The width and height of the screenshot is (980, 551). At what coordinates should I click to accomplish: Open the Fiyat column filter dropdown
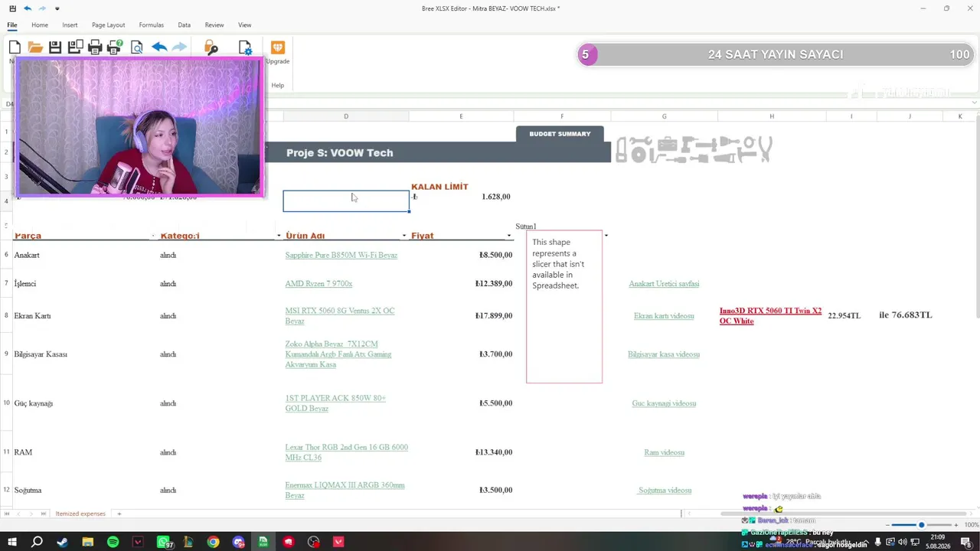[x=509, y=236]
